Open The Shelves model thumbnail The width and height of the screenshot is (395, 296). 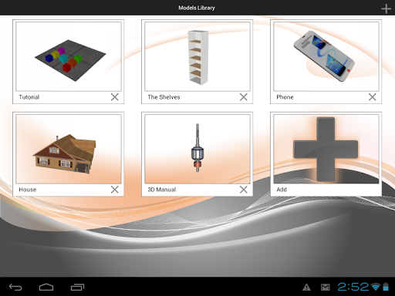tap(197, 56)
